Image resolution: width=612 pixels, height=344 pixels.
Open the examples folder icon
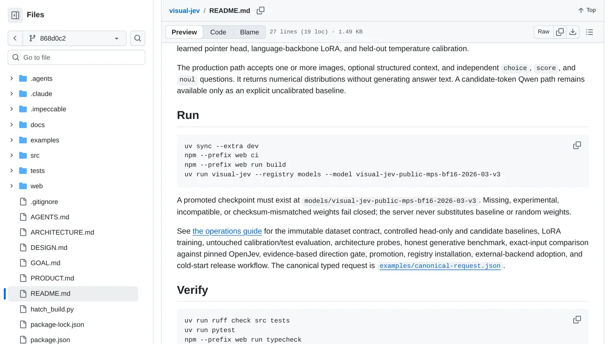(x=23, y=140)
